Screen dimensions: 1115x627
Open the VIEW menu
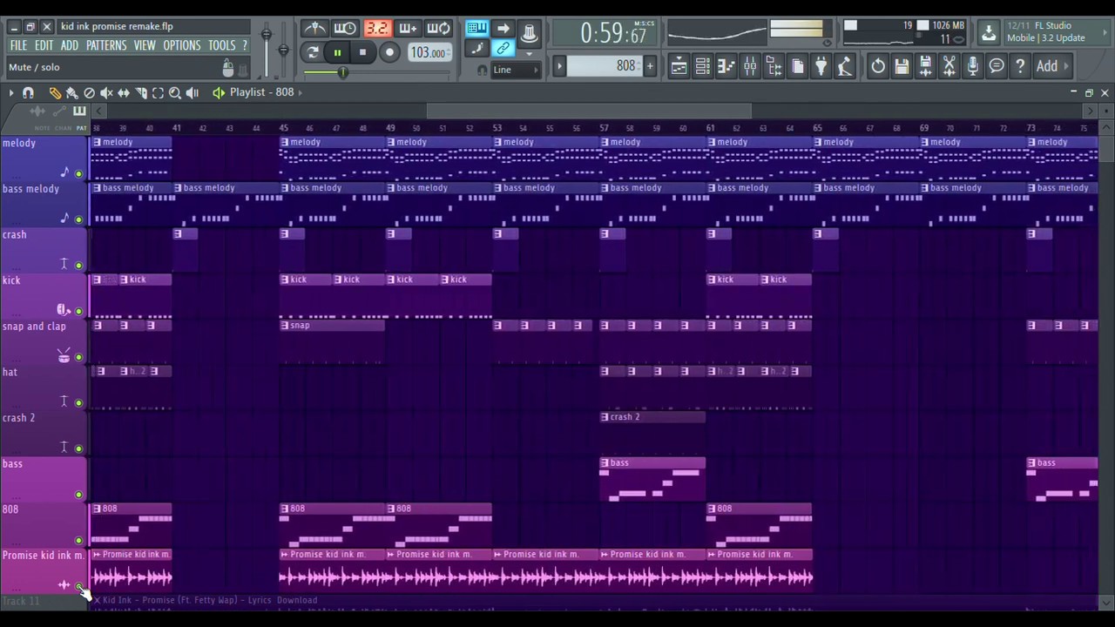[145, 45]
